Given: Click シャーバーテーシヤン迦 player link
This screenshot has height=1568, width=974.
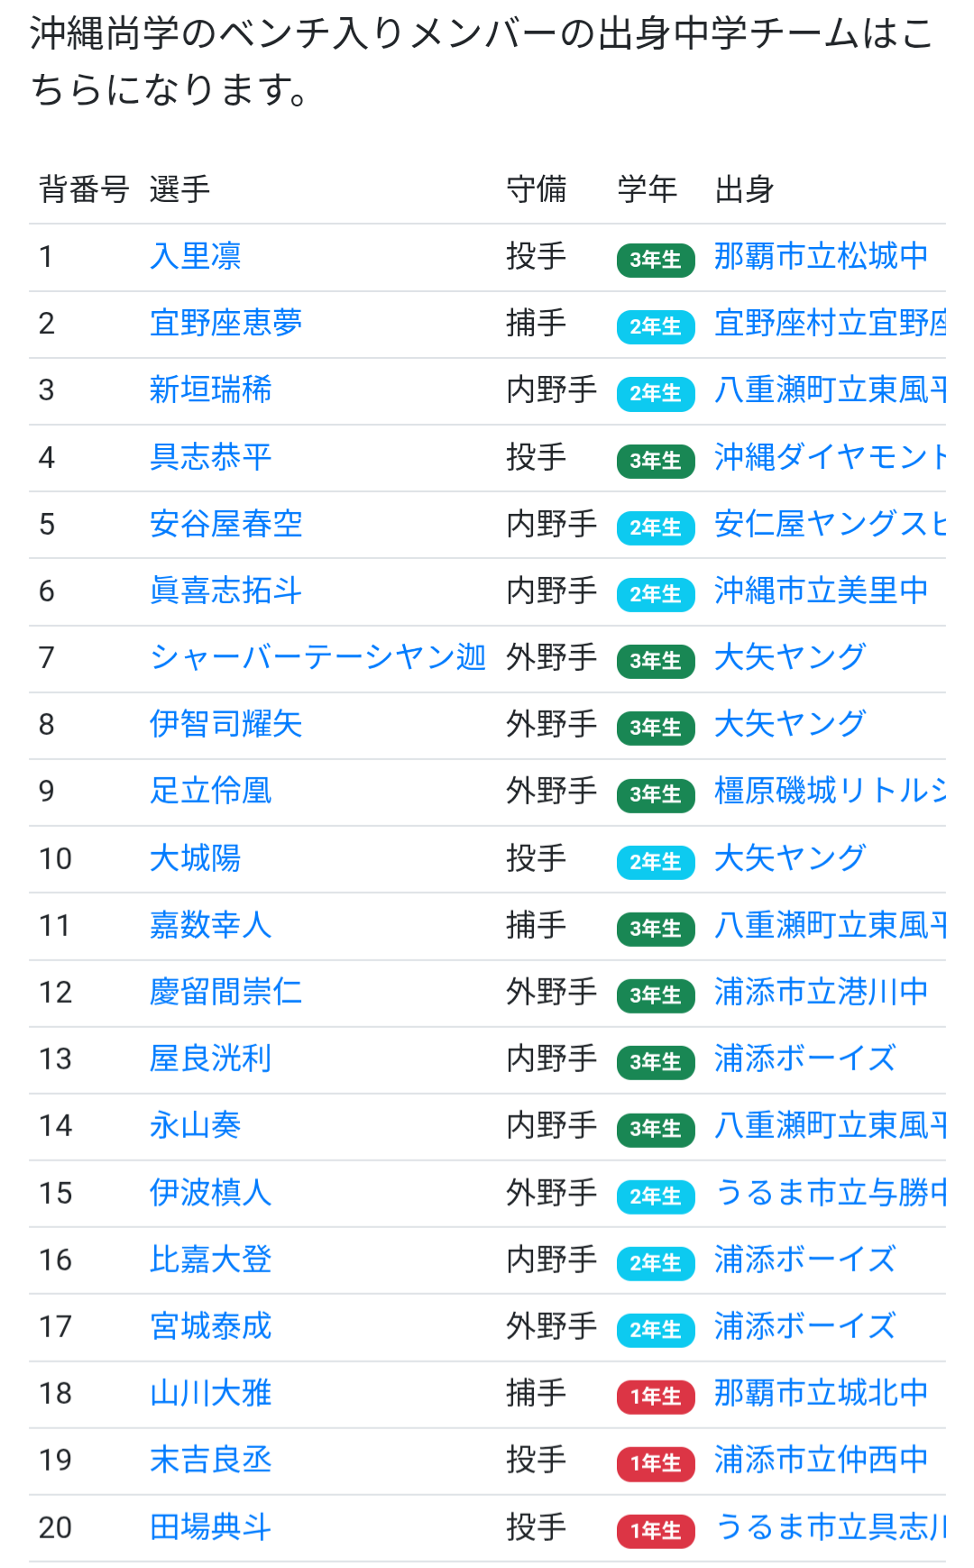Looking at the screenshot, I should pyautogui.click(x=317, y=658).
